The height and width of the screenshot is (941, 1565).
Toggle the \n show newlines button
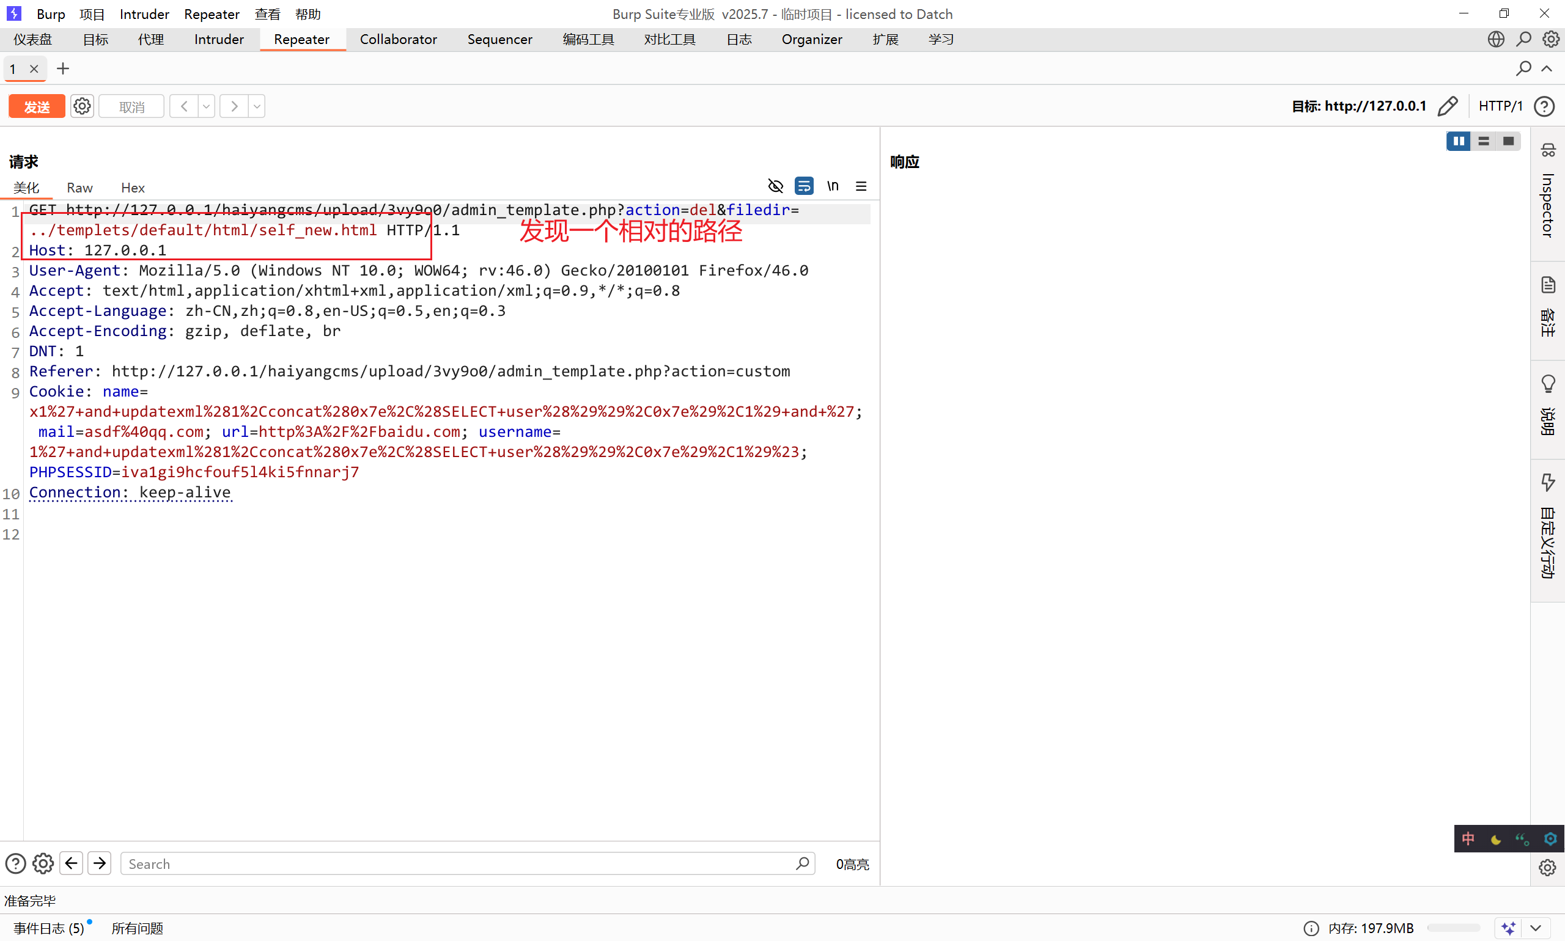pos(833,186)
